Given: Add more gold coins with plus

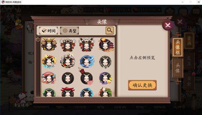Looking at the screenshot, I should pyautogui.click(x=101, y=10).
